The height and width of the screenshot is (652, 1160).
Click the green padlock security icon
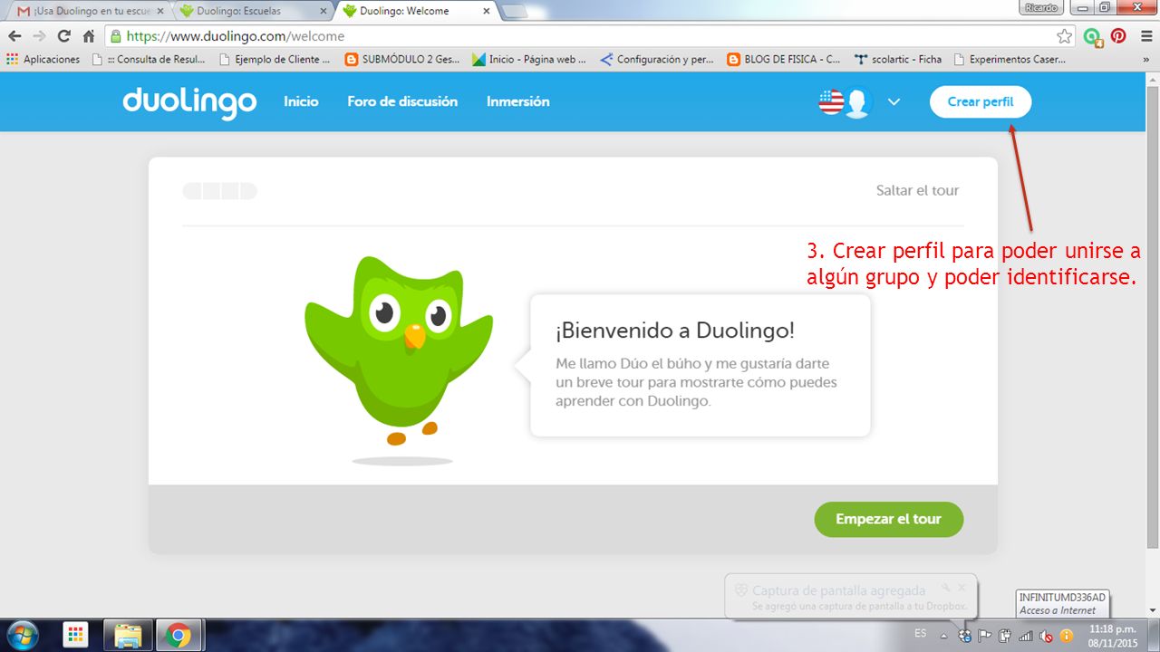(x=114, y=37)
